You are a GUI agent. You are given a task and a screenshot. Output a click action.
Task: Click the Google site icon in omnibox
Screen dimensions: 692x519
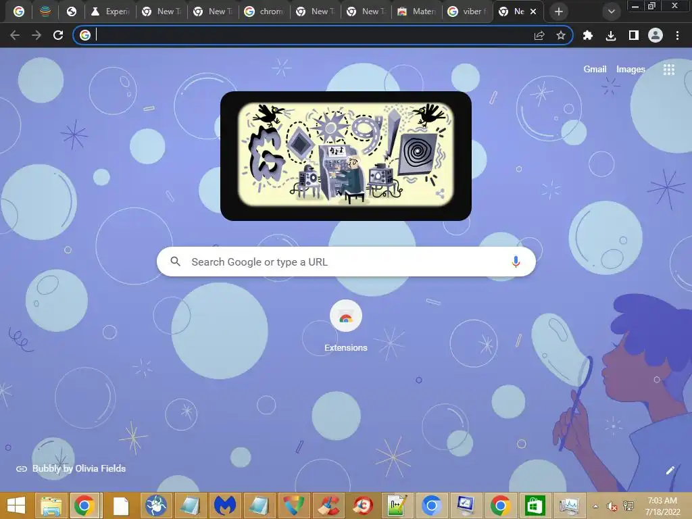point(85,35)
